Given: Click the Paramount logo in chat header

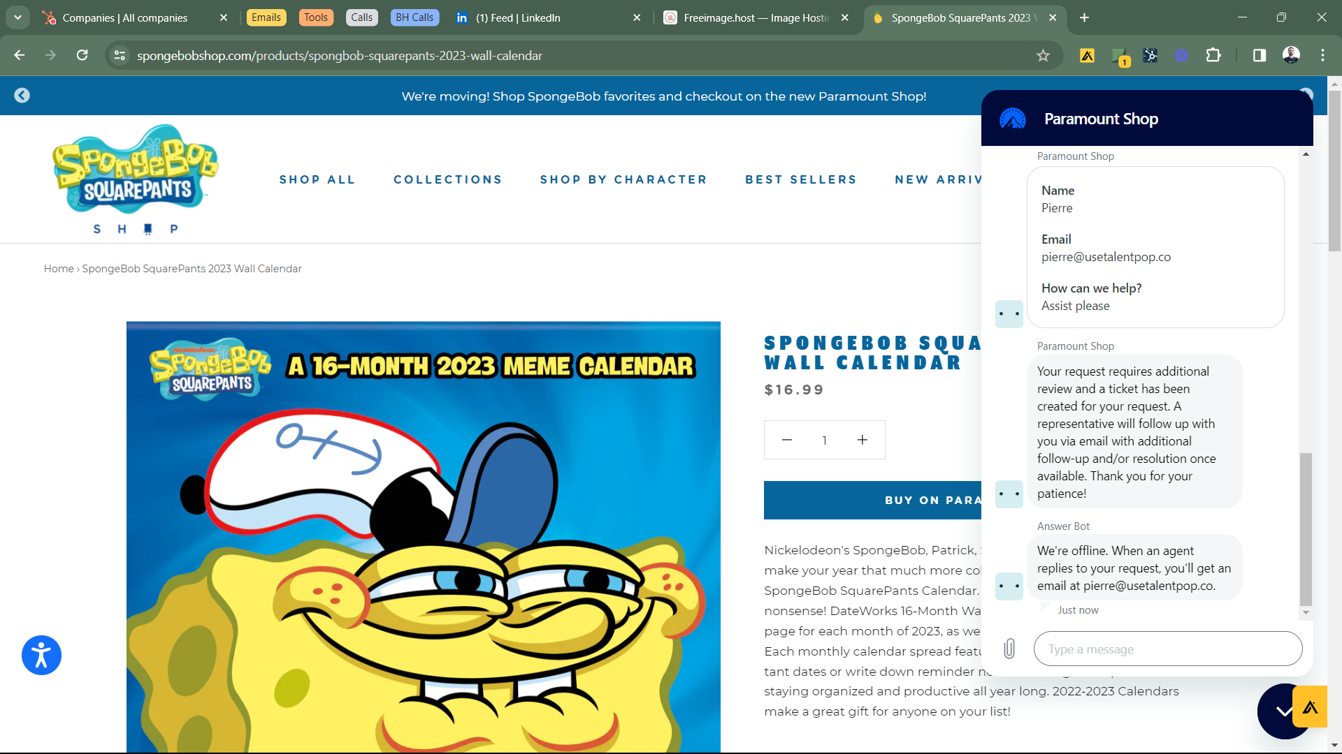Looking at the screenshot, I should click(1013, 119).
